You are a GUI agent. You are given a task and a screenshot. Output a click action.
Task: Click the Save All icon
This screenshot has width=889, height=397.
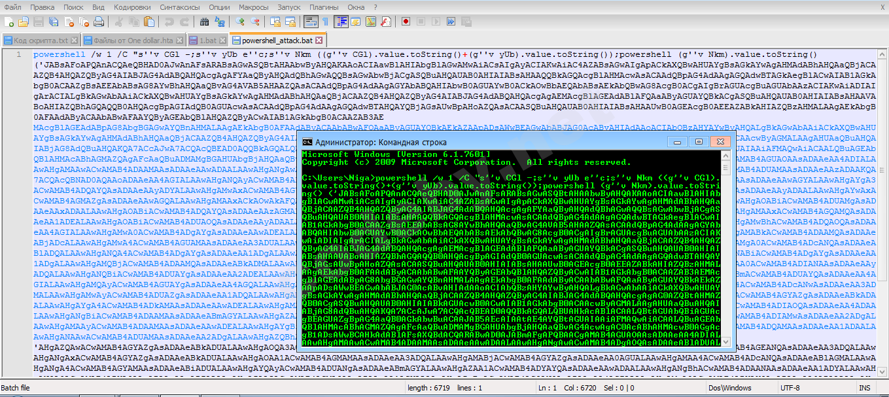(x=53, y=22)
